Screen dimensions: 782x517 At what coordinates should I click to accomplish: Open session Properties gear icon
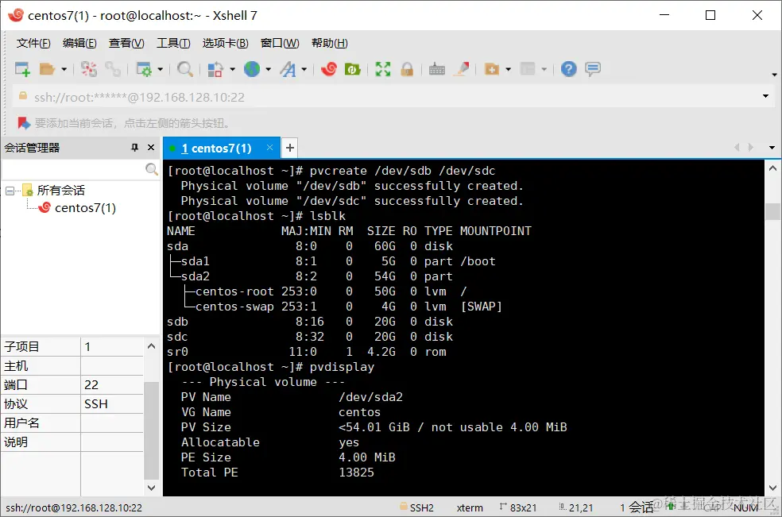144,69
